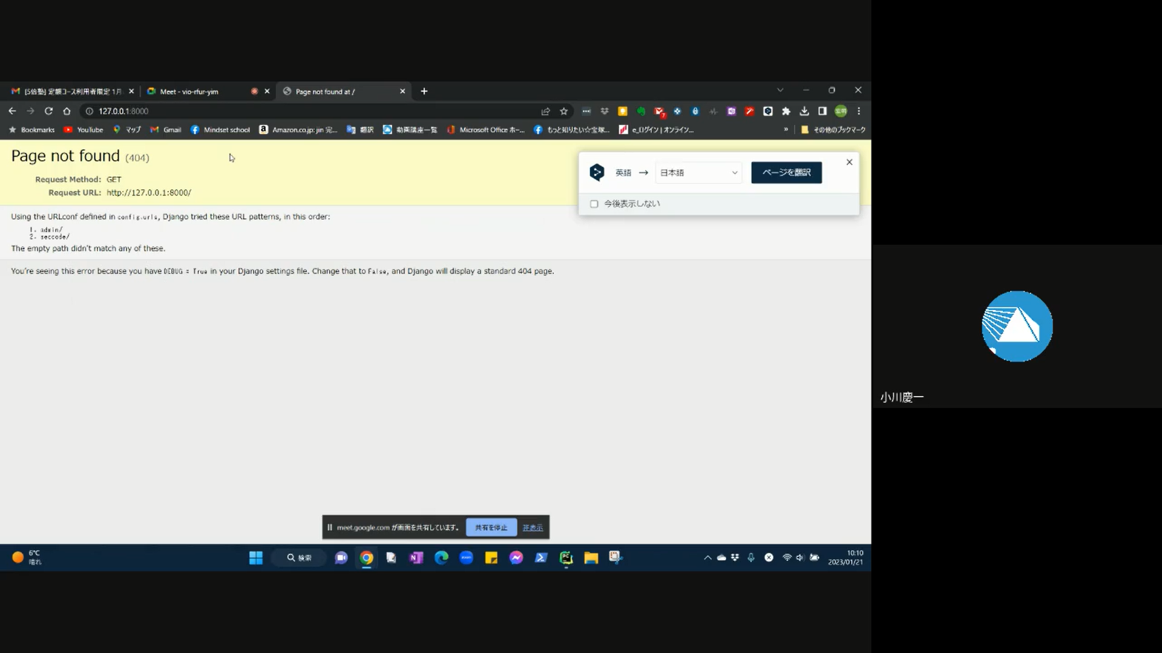The image size is (1162, 653).
Task: Open the 日本語 target language dropdown
Action: [x=698, y=173]
